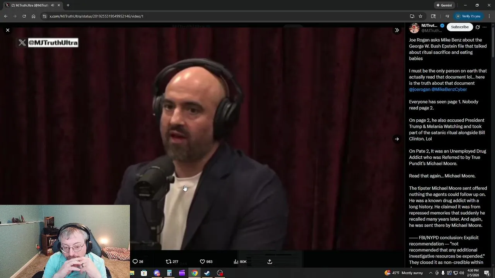Open replies showing 26 comments

(x=138, y=261)
